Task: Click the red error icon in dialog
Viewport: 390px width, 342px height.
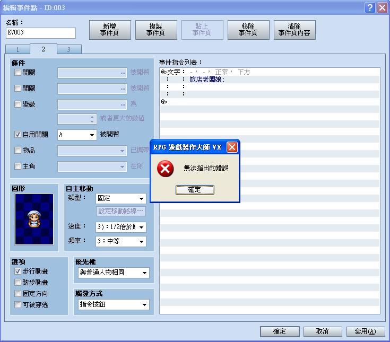Action: pos(165,169)
